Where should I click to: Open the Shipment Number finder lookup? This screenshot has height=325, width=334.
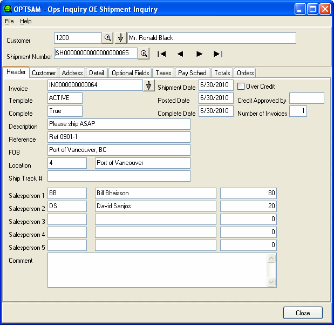144,54
